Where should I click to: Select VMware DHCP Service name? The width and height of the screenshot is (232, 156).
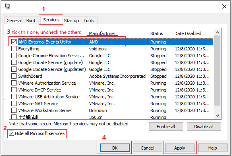[39, 90]
